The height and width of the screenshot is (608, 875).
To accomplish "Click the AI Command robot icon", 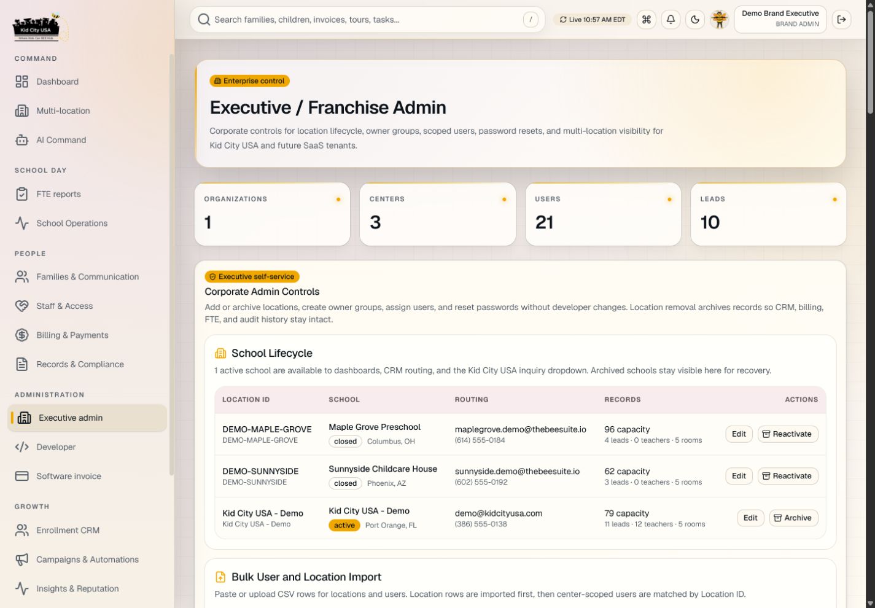I will click(x=22, y=140).
